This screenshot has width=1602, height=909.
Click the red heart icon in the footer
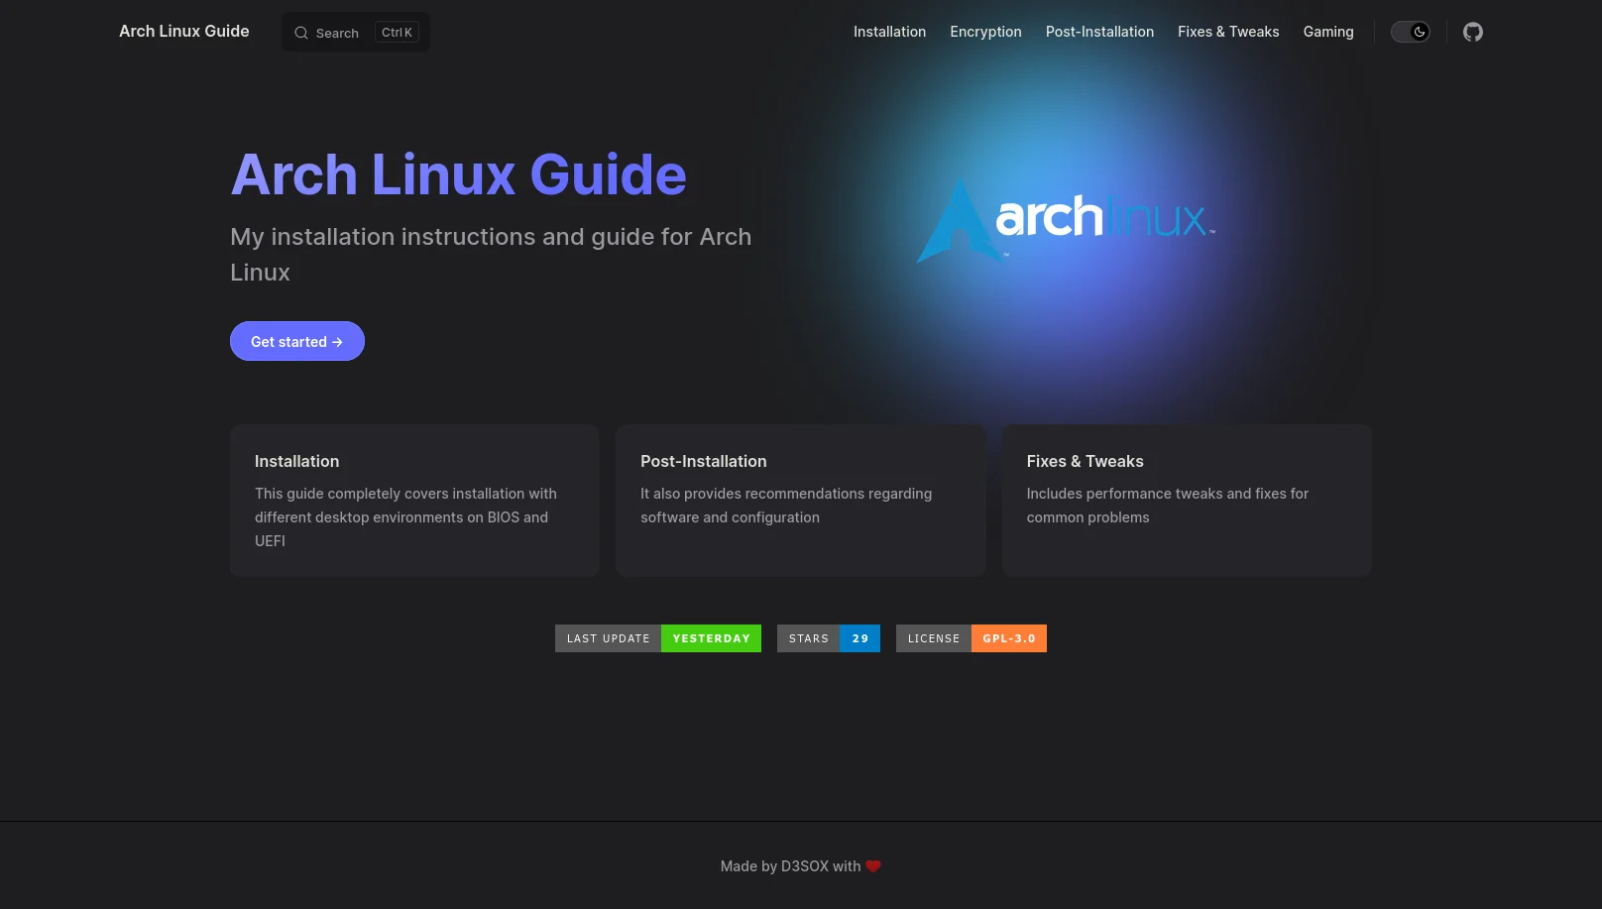pyautogui.click(x=873, y=866)
